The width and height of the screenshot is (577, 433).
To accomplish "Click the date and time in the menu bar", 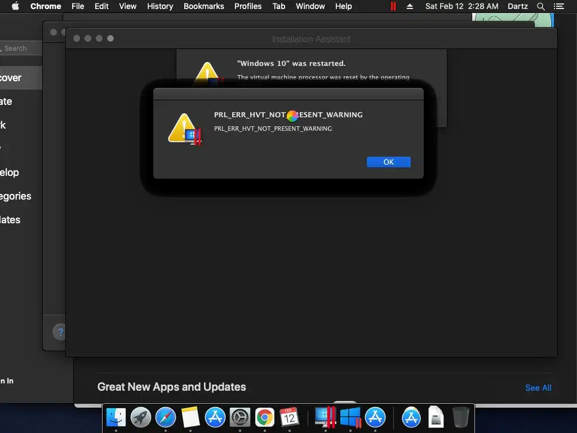I will (x=462, y=6).
